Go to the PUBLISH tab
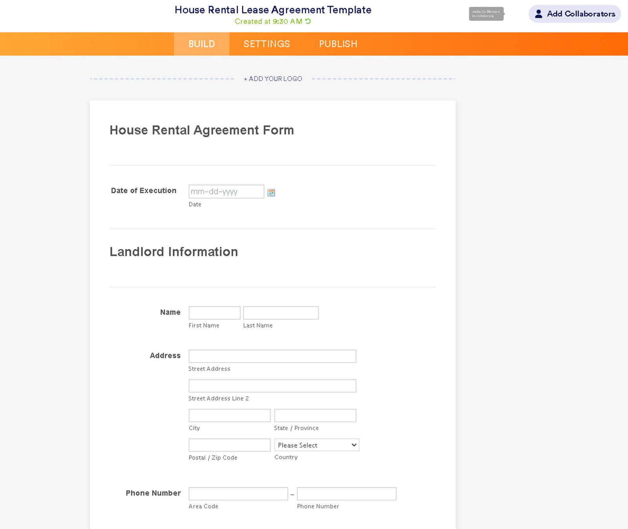Image resolution: width=628 pixels, height=529 pixels. pos(338,44)
